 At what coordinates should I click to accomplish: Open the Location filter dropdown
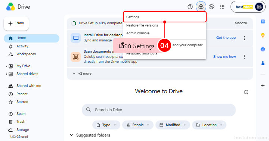coord(209,125)
